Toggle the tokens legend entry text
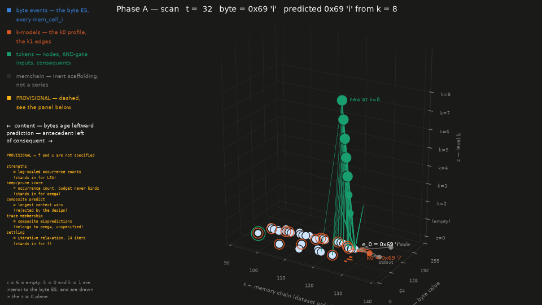Viewport: 542px width, 305px height. click(52, 58)
